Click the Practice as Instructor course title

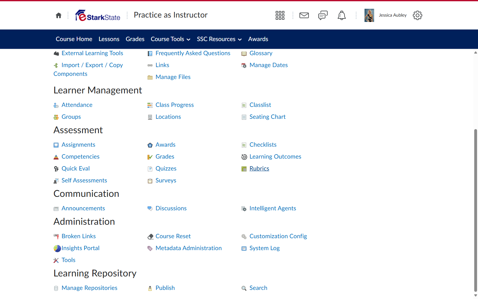pos(171,15)
